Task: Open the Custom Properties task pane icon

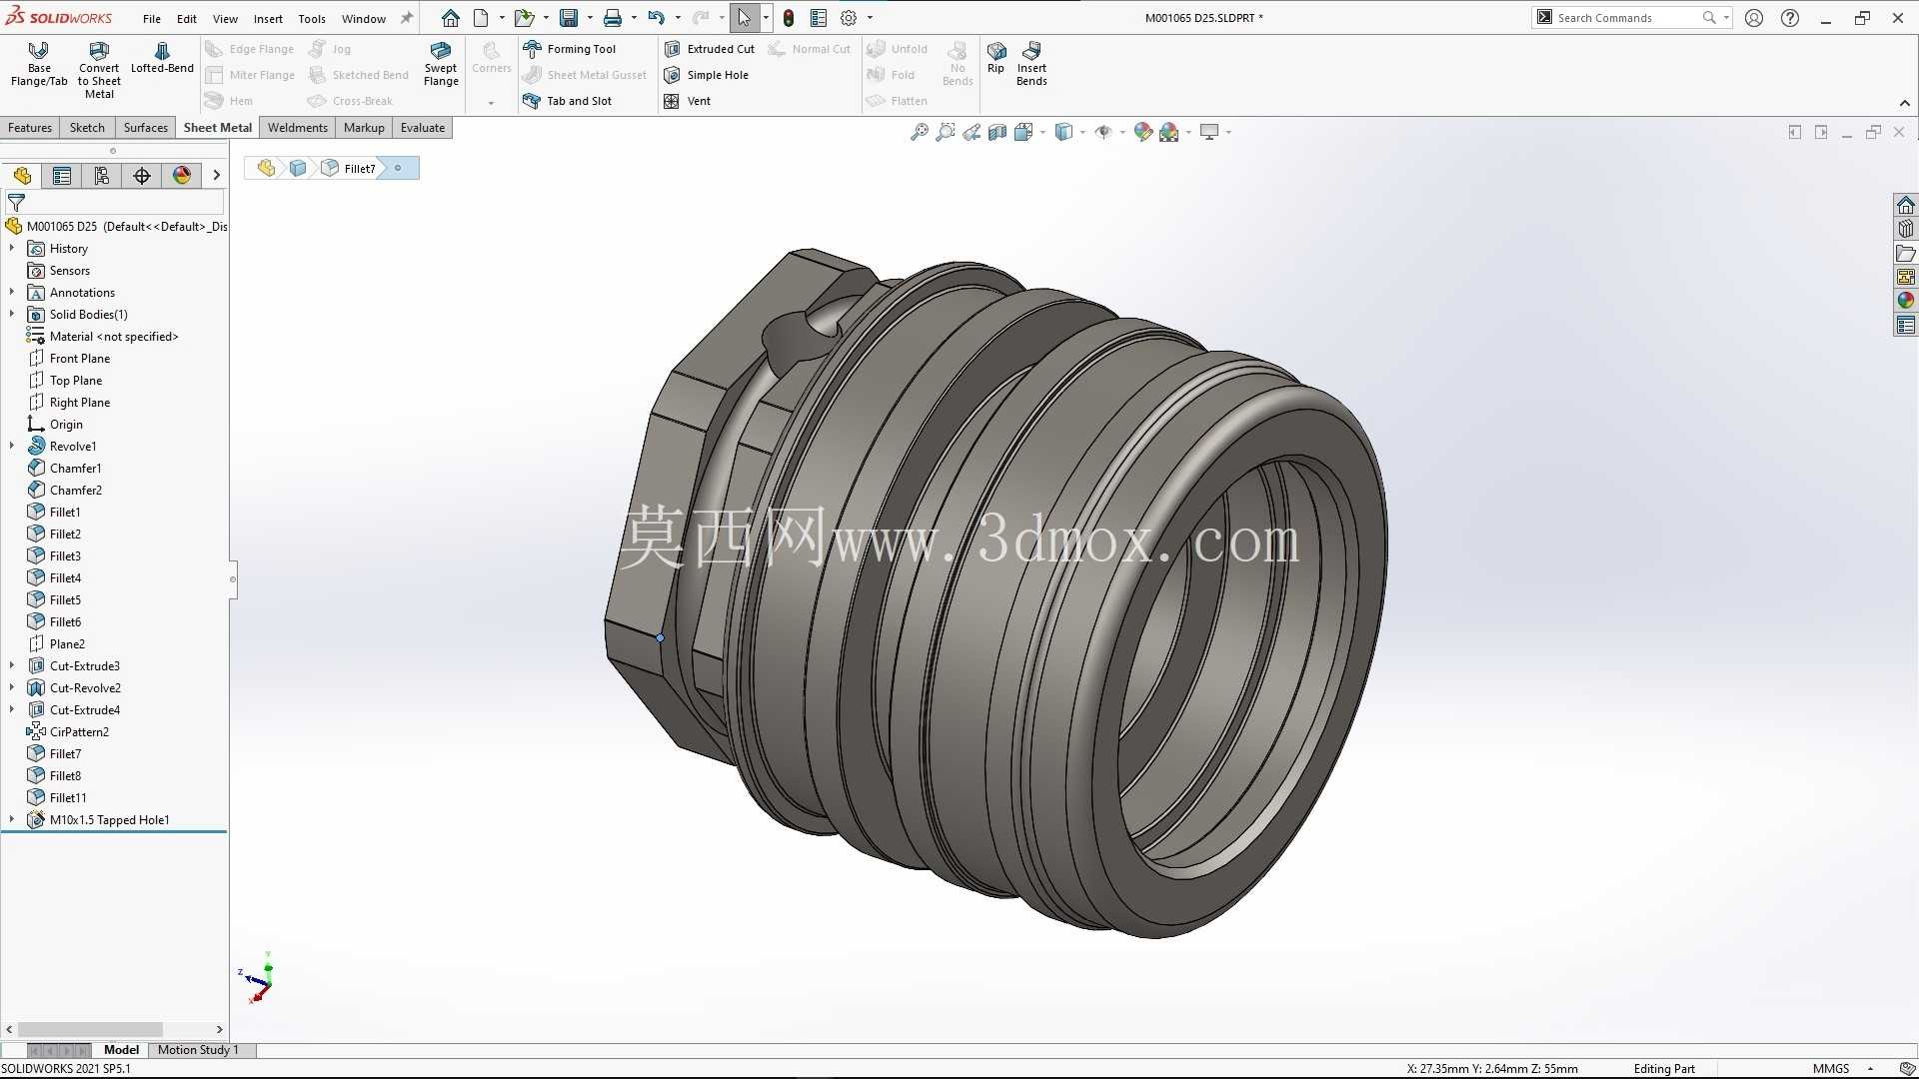Action: click(1906, 325)
